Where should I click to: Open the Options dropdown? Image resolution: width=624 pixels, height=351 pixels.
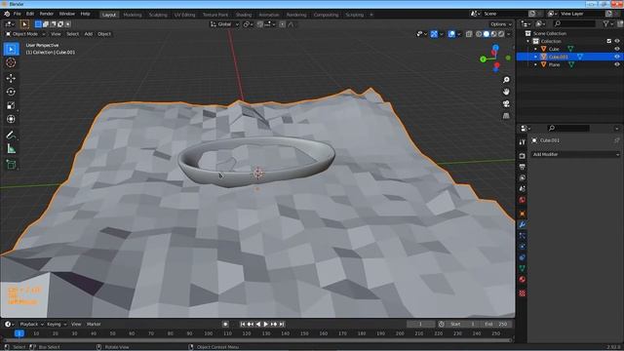click(x=500, y=24)
